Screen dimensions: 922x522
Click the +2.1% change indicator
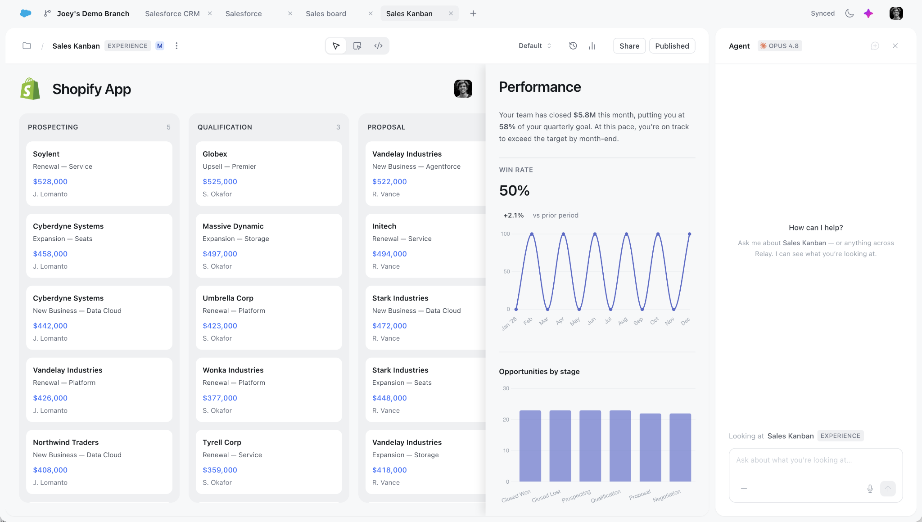[513, 216]
